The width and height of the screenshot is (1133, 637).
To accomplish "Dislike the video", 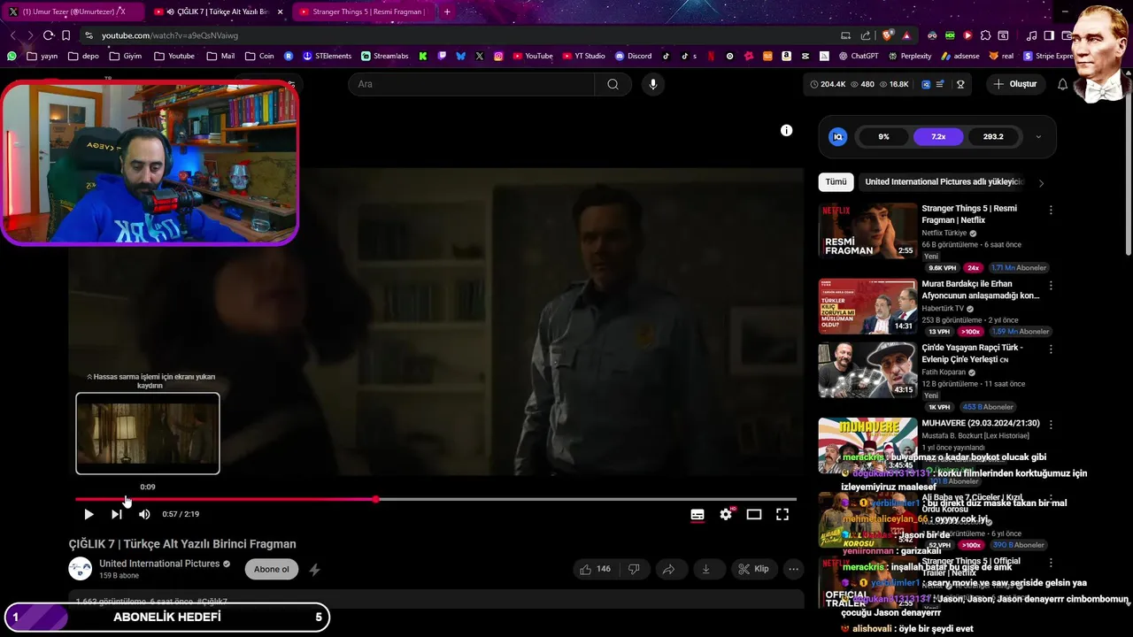I will coord(634,569).
